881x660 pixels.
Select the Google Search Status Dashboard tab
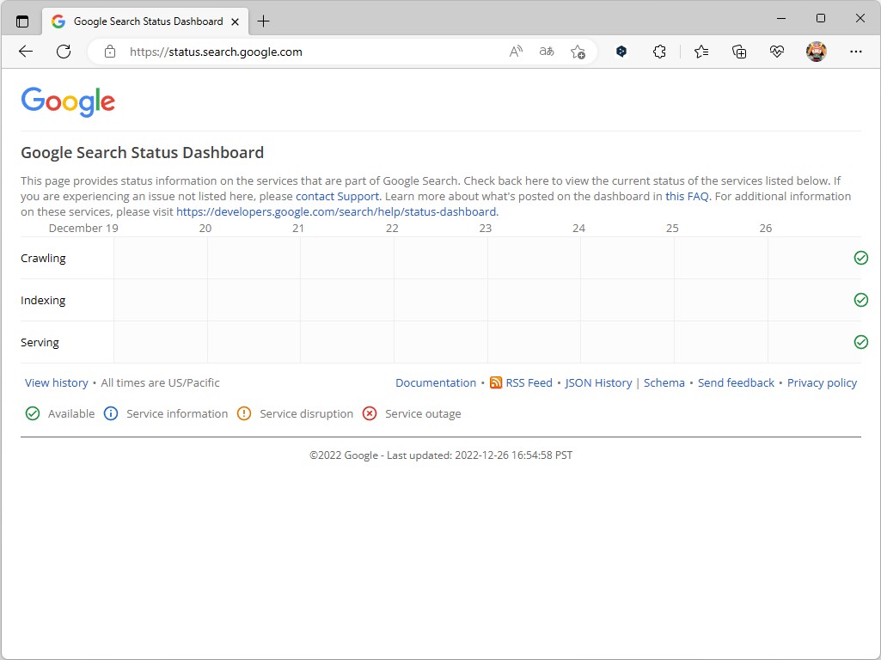pyautogui.click(x=142, y=21)
